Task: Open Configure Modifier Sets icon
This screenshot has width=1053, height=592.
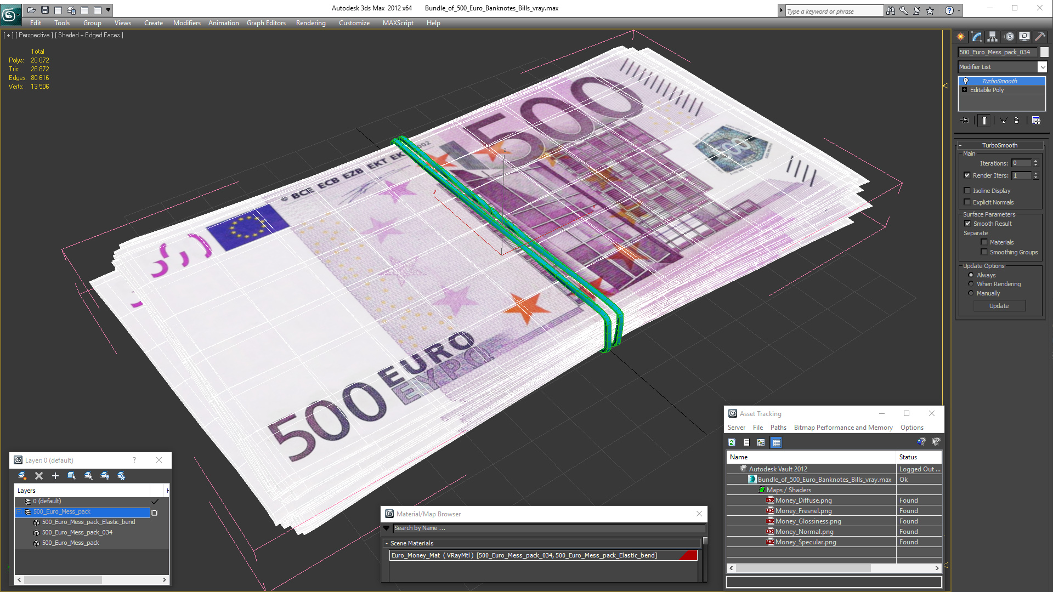Action: pyautogui.click(x=1036, y=121)
